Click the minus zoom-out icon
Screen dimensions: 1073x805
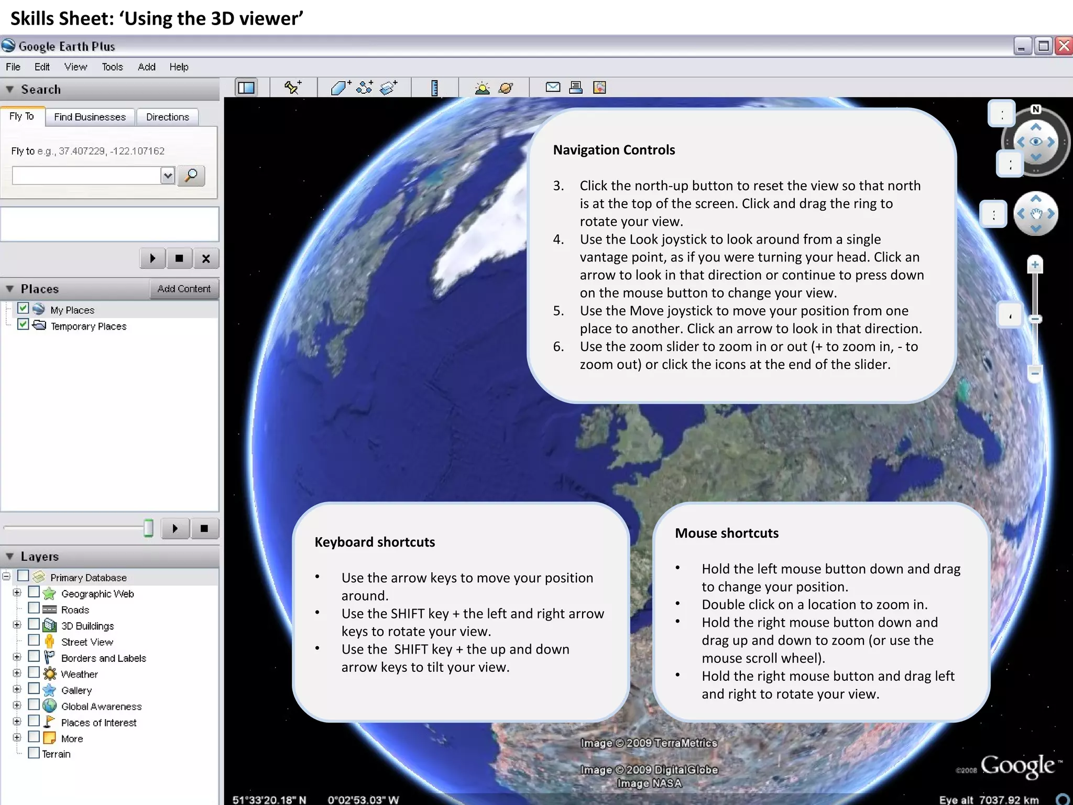coord(1035,373)
